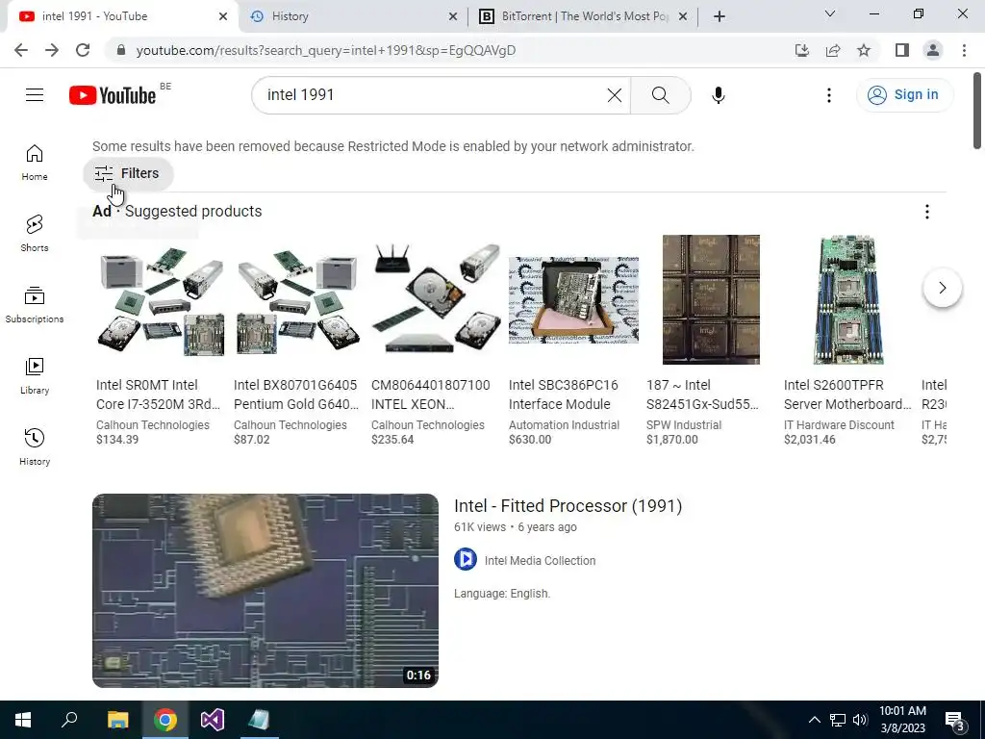Focus the YouTube search input field
Image resolution: width=985 pixels, height=739 pixels.
point(434,95)
